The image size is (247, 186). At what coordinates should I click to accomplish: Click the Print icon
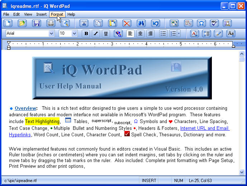click(51, 24)
